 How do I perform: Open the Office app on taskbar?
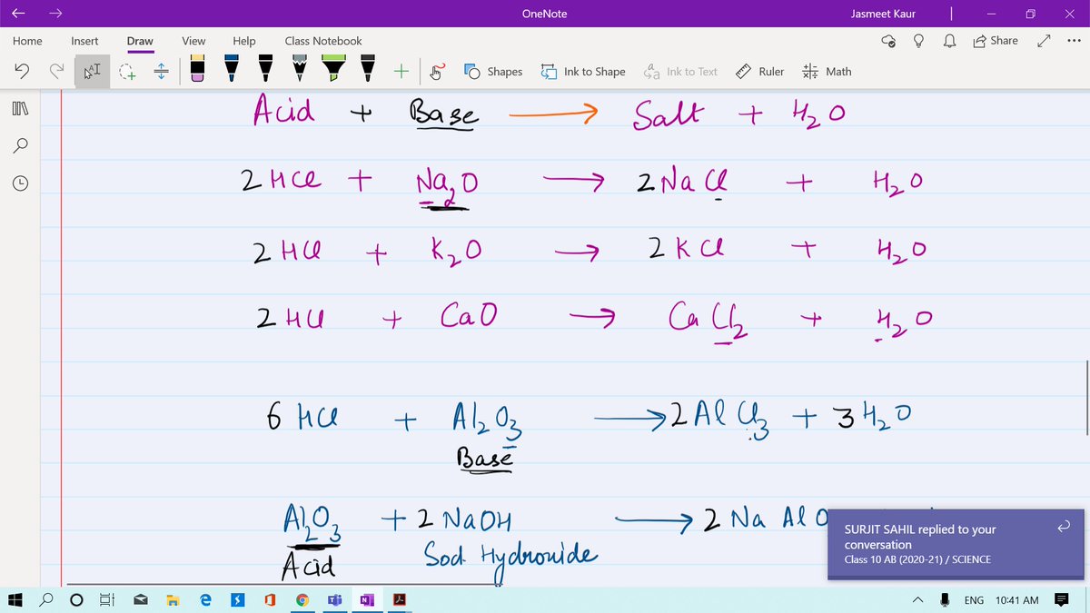tap(269, 600)
